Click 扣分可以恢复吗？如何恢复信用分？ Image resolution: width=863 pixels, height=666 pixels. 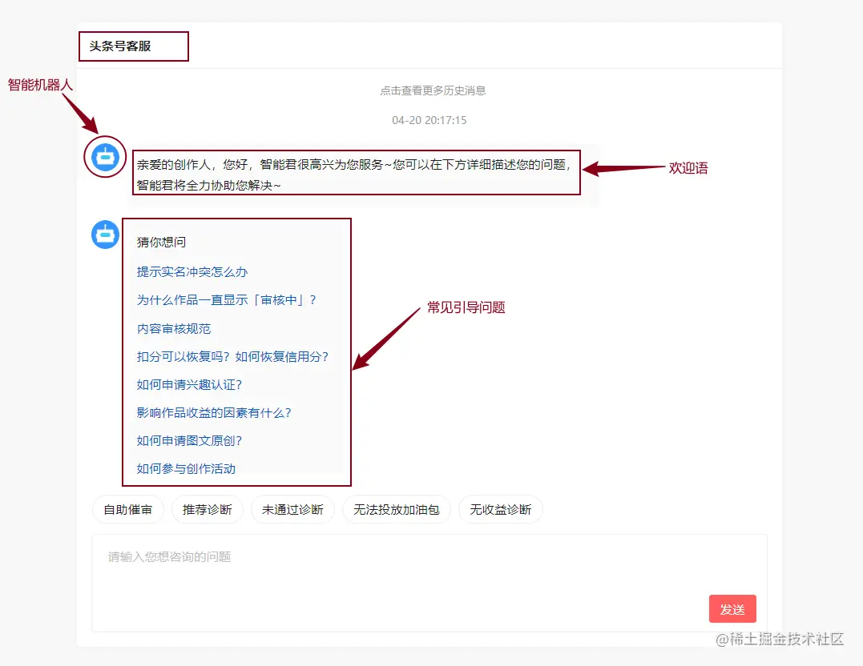pyautogui.click(x=233, y=356)
